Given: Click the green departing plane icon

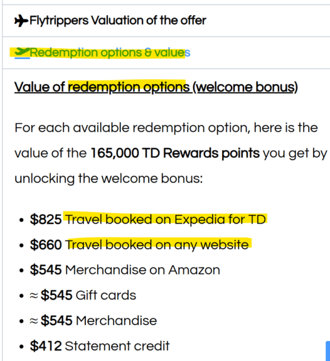Looking at the screenshot, I should click(x=22, y=53).
